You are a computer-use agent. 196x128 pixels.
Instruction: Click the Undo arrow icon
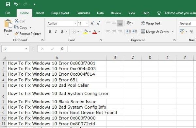click(x=16, y=4)
